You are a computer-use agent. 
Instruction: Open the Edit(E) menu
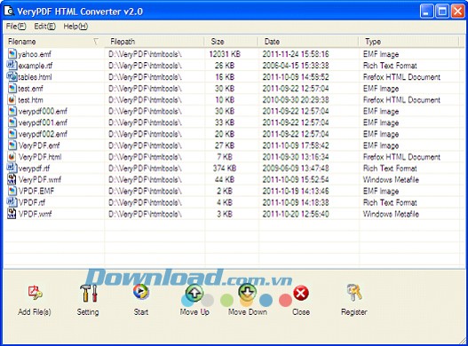tap(44, 27)
